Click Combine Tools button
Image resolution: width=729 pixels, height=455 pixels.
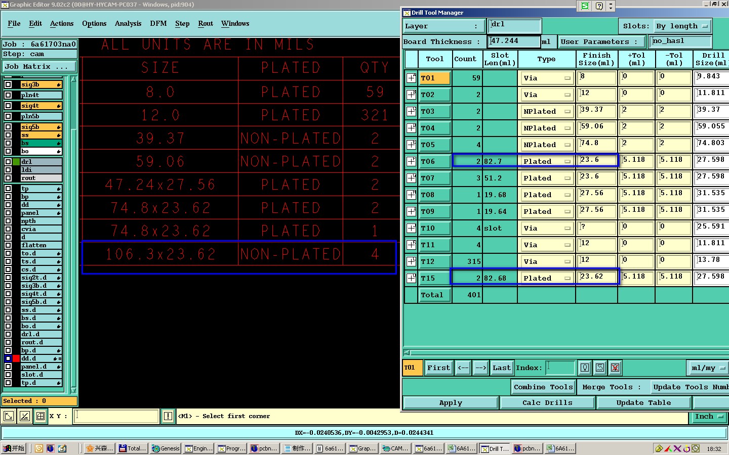tap(543, 387)
